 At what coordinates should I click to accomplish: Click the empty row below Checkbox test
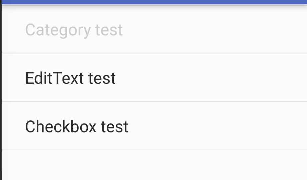click(154, 165)
